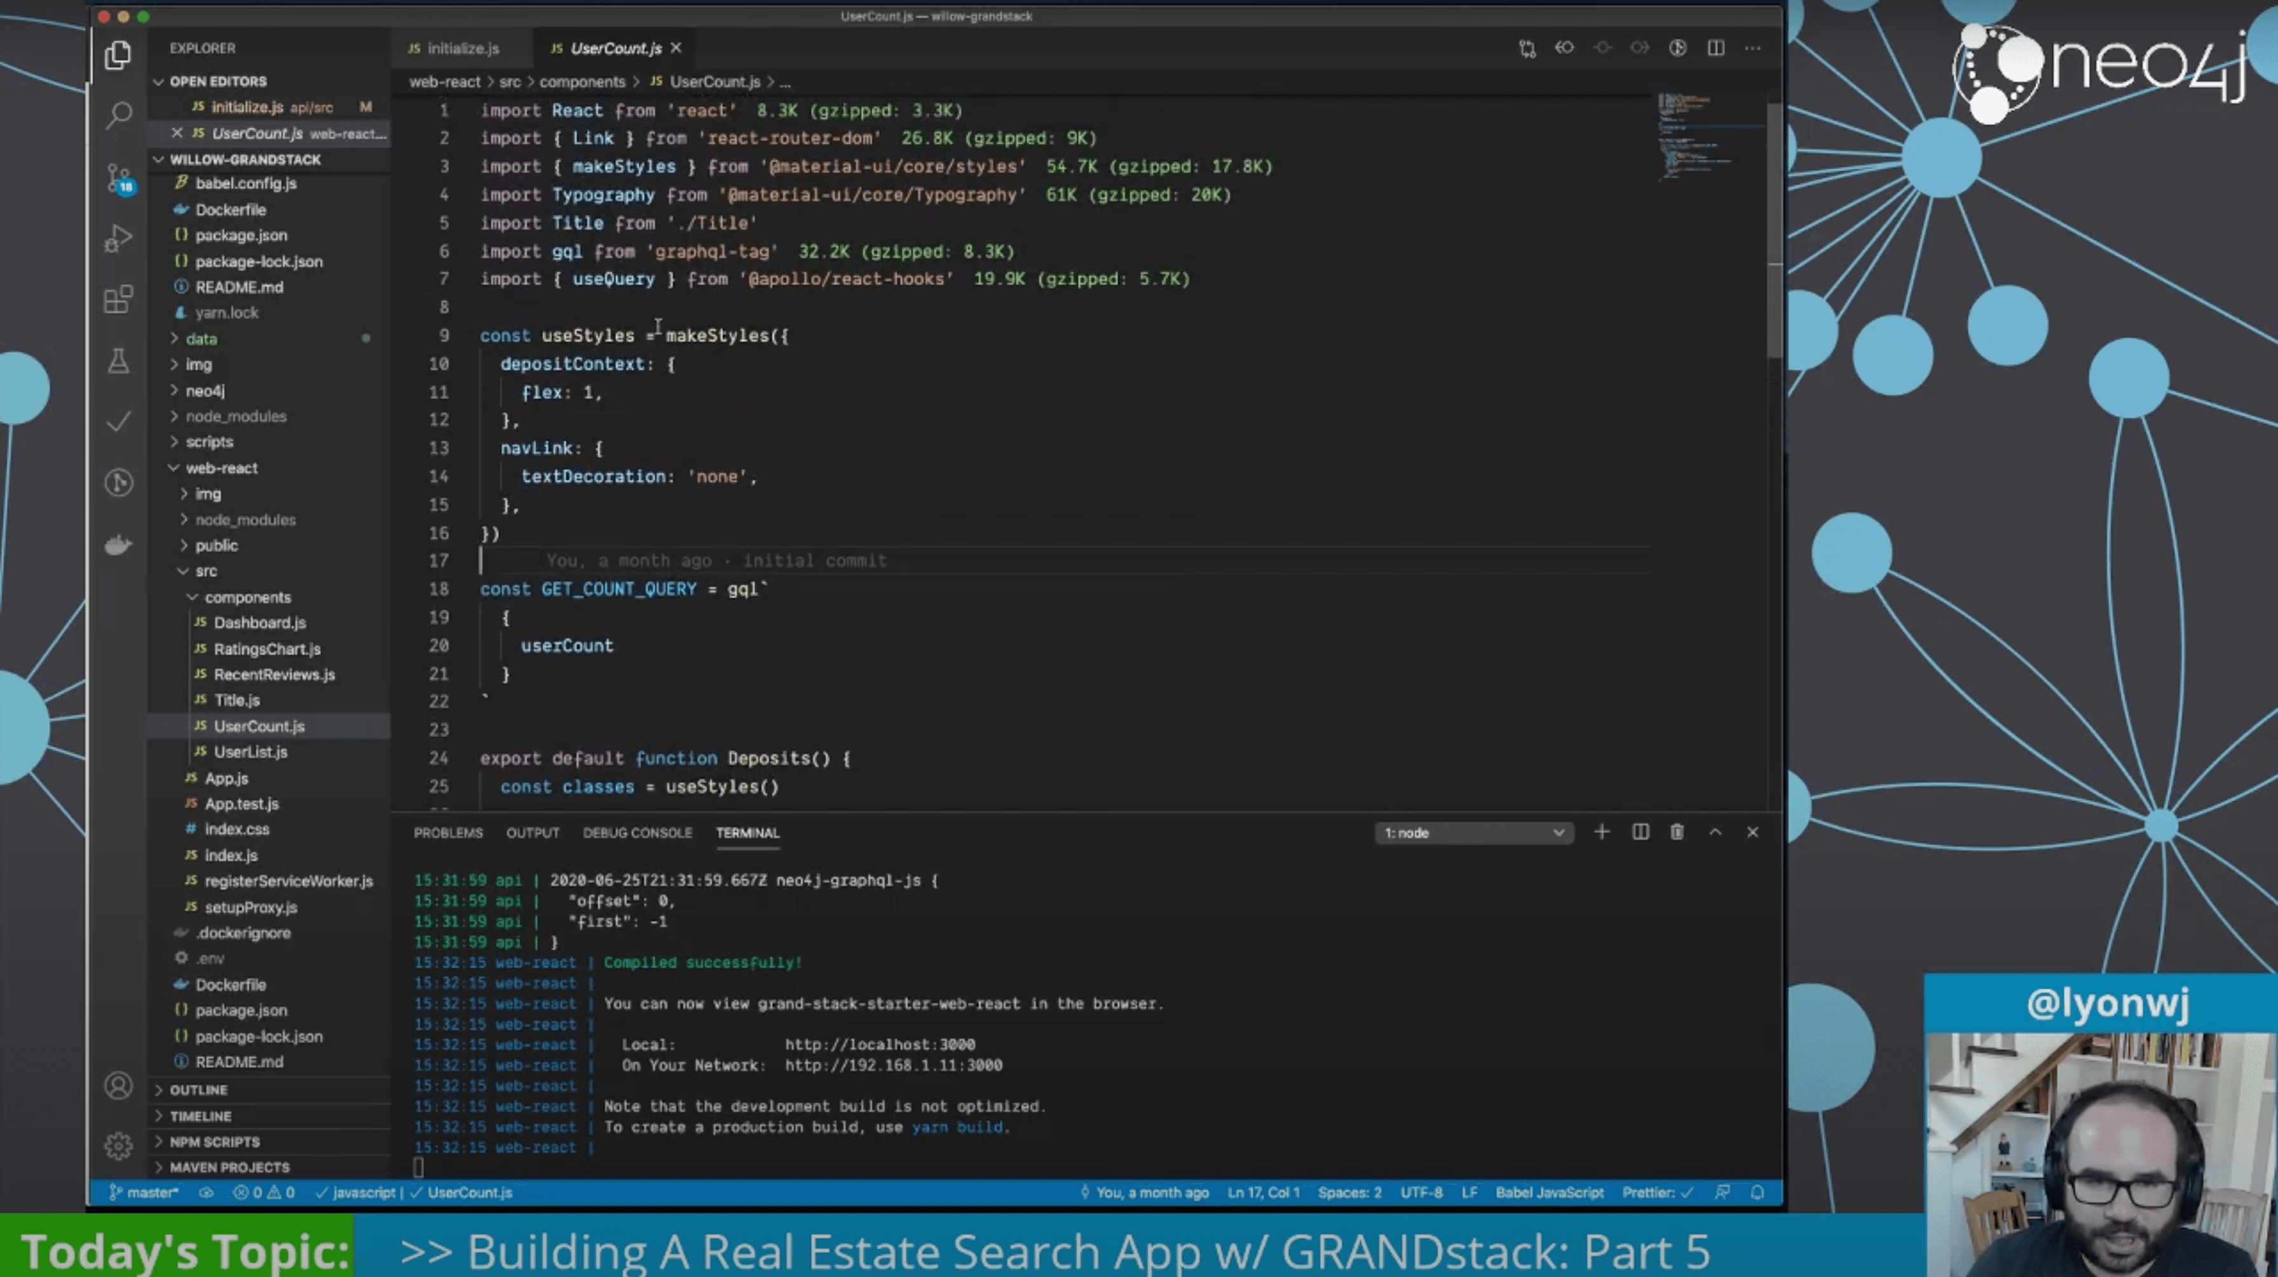Click Spaces: 2 indentation setting
This screenshot has height=1277, width=2278.
1349,1192
